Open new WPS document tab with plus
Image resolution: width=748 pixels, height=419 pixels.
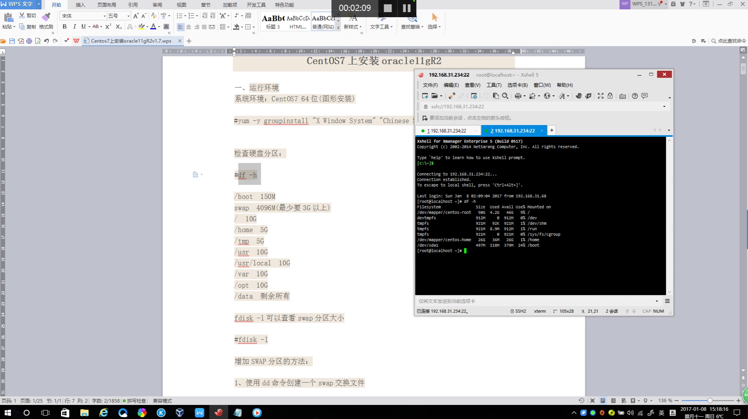pos(189,41)
